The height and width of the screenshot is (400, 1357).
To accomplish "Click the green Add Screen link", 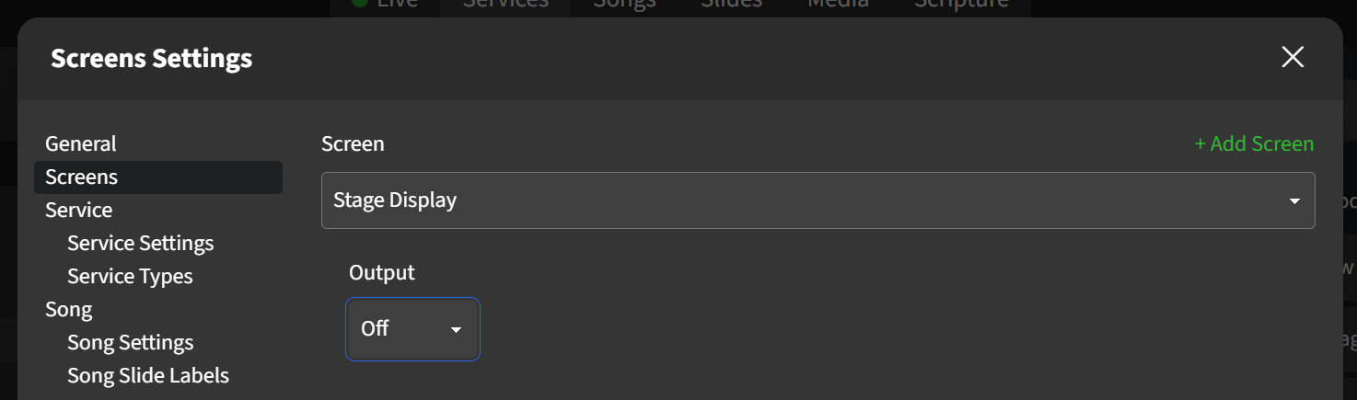I will 1254,143.
